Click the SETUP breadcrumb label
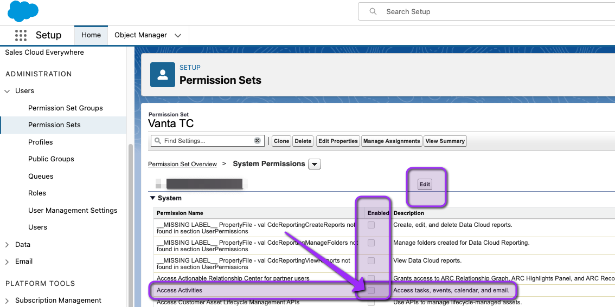Image resolution: width=615 pixels, height=307 pixels. (x=190, y=67)
